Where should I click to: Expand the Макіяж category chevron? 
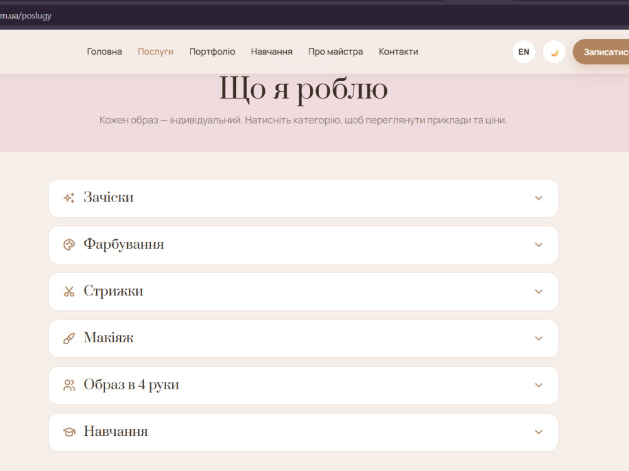click(538, 338)
